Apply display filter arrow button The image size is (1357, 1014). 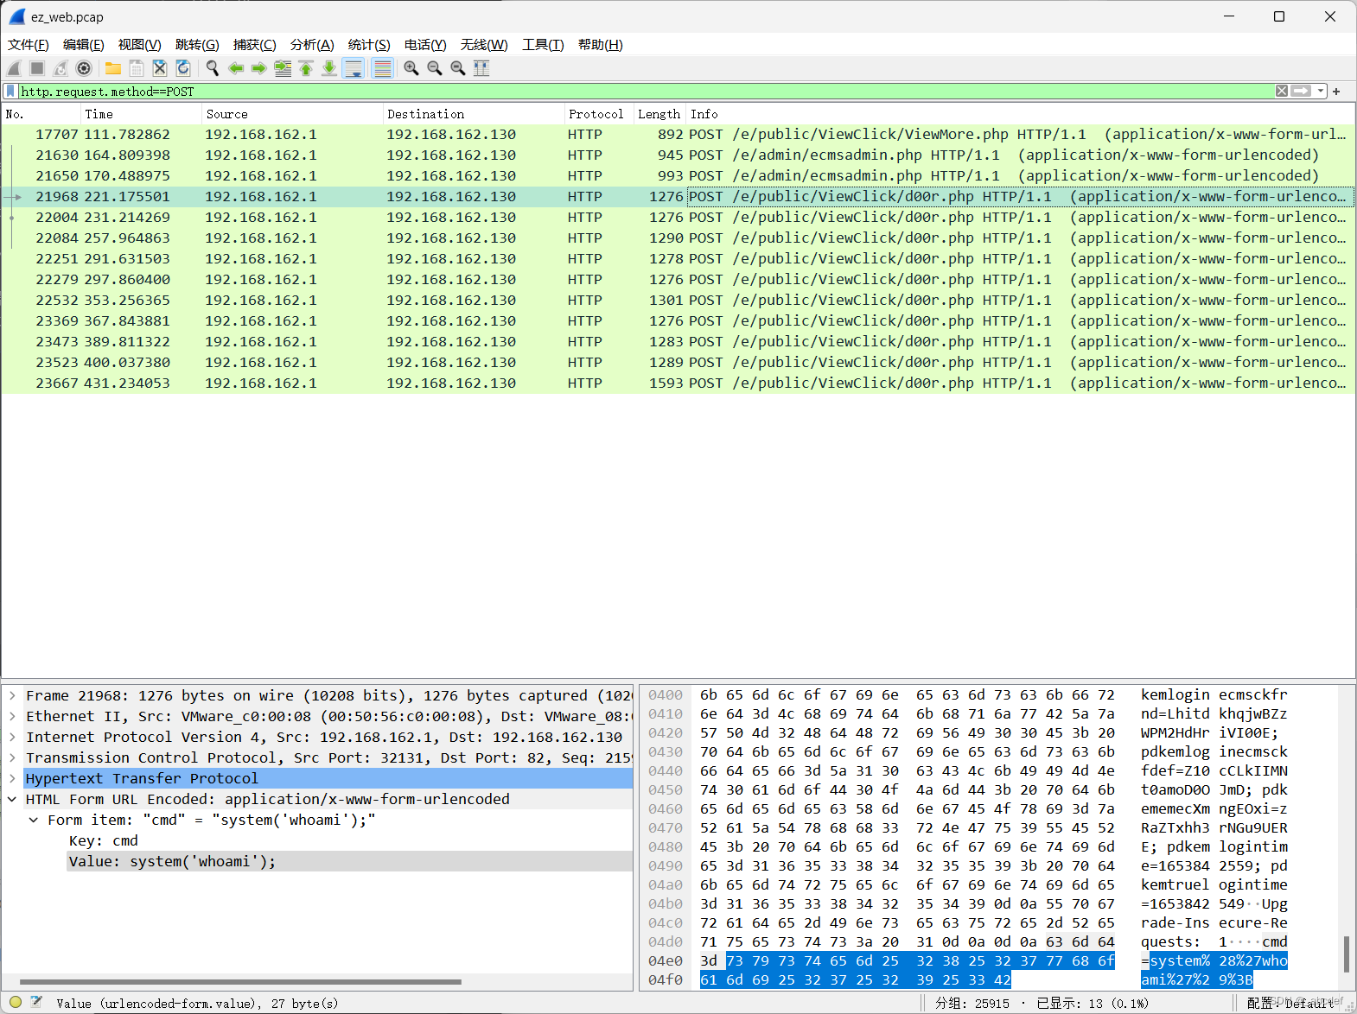1302,91
